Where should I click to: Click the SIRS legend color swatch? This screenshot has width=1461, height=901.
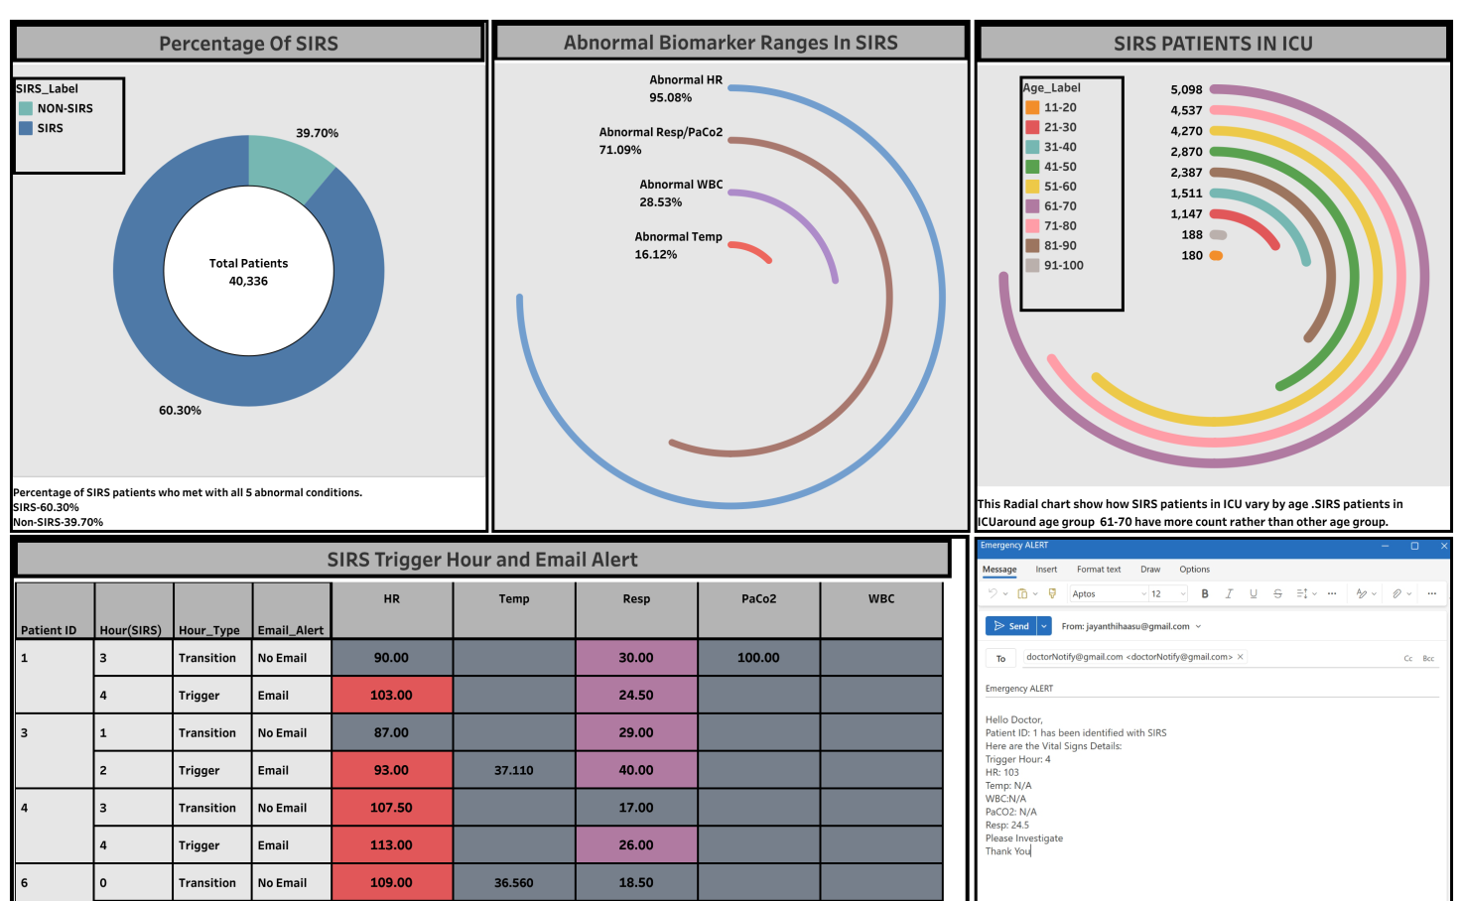pyautogui.click(x=26, y=128)
